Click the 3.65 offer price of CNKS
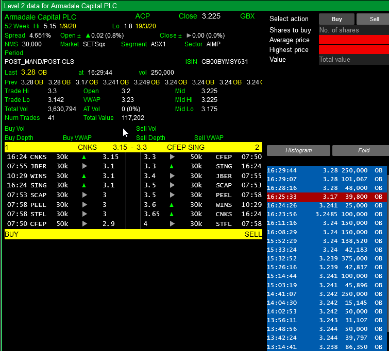This screenshot has height=351, width=389. click(152, 214)
